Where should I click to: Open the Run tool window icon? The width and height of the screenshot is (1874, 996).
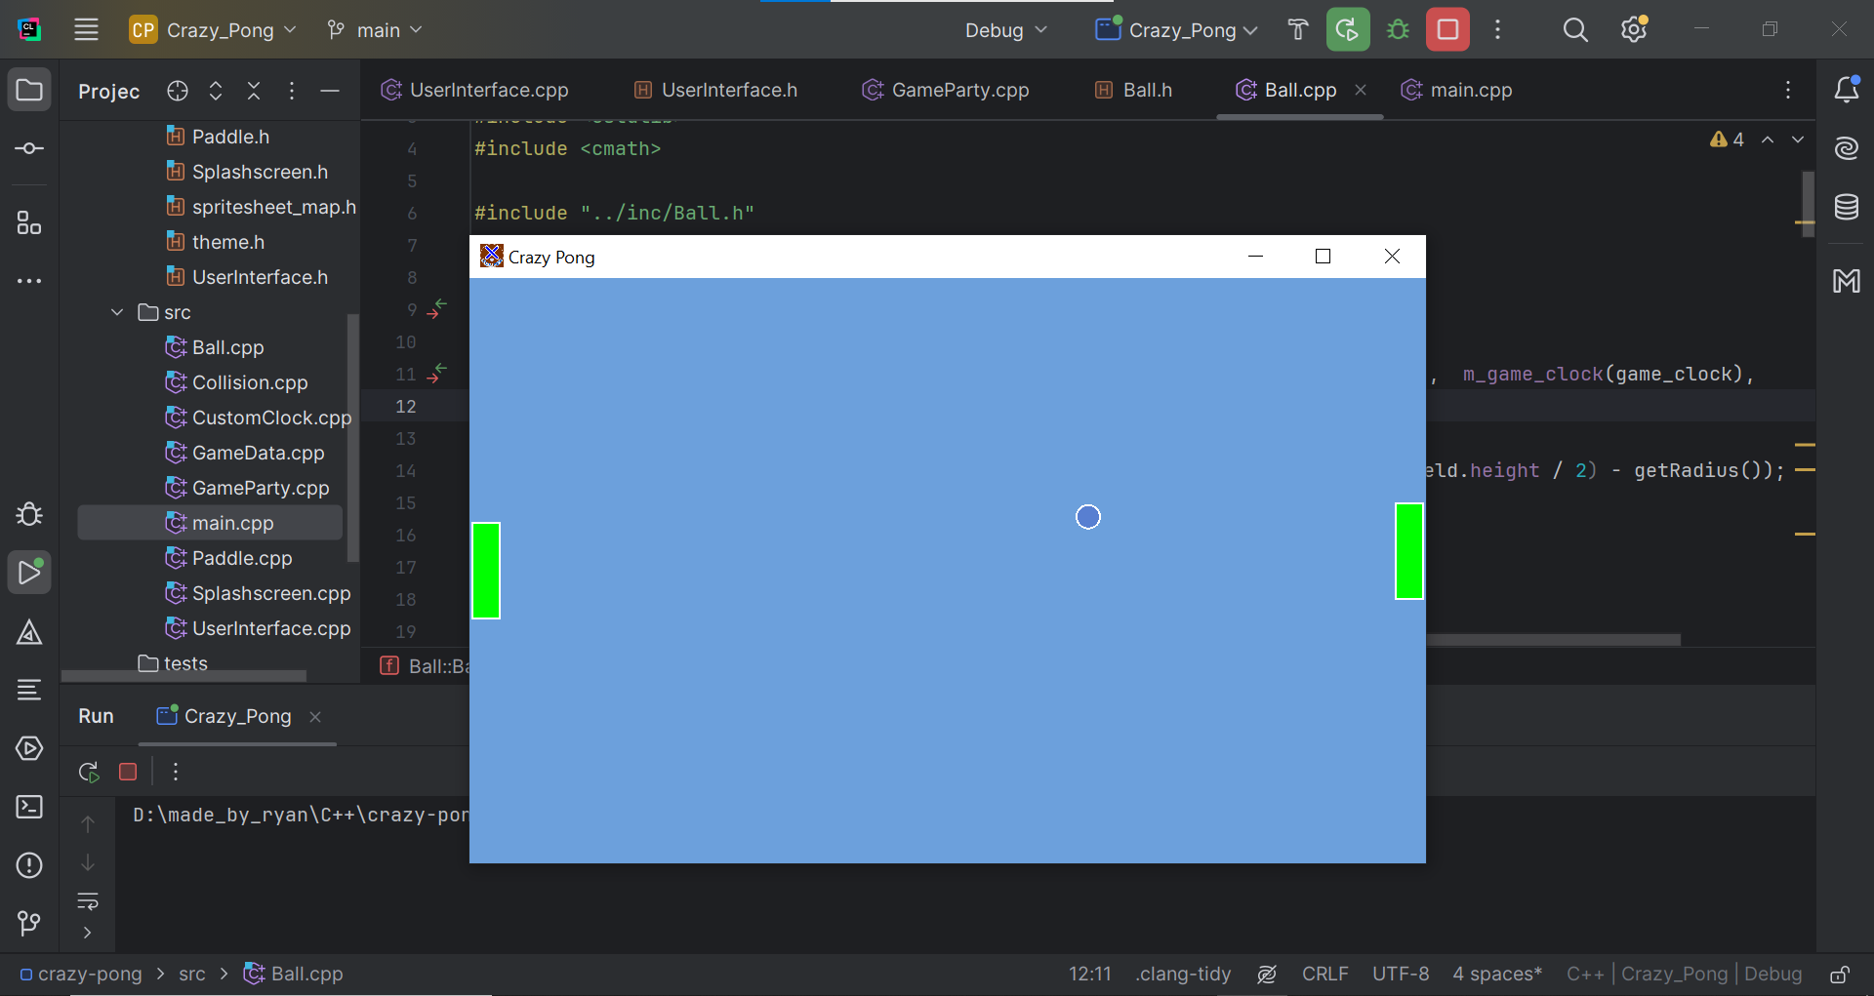[x=29, y=573]
